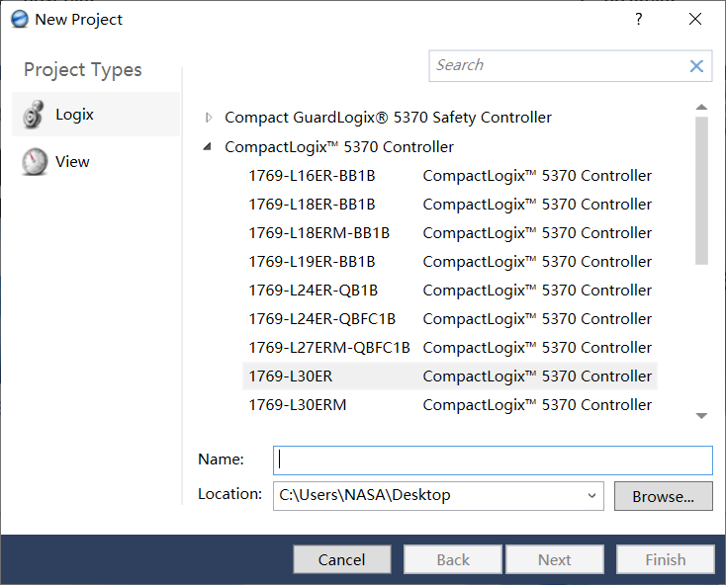The image size is (726, 585).
Task: Select the 1769-L27ERM-QBFC1B controller
Action: click(450, 348)
